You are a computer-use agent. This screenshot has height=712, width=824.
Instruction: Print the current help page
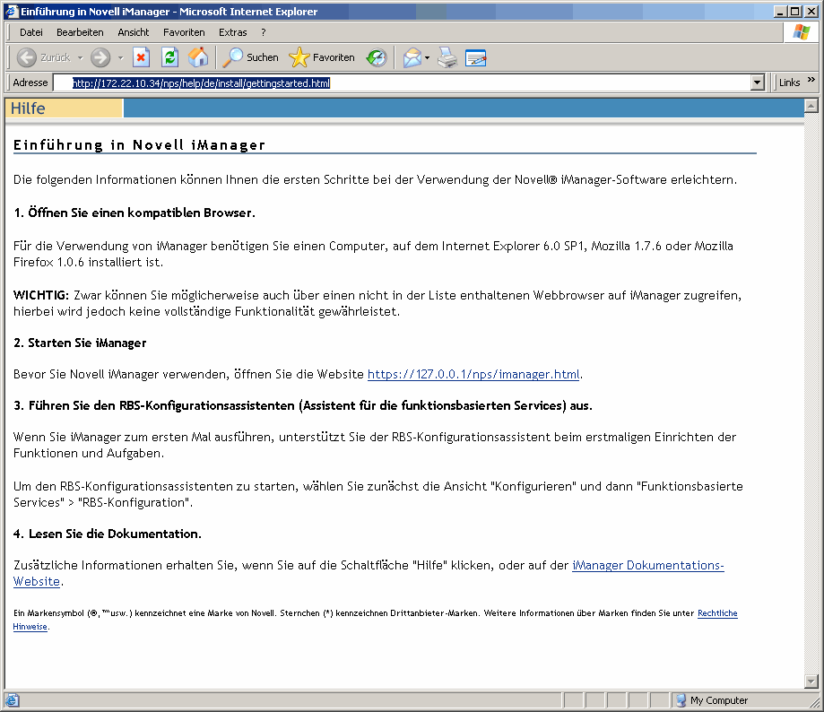tap(447, 56)
